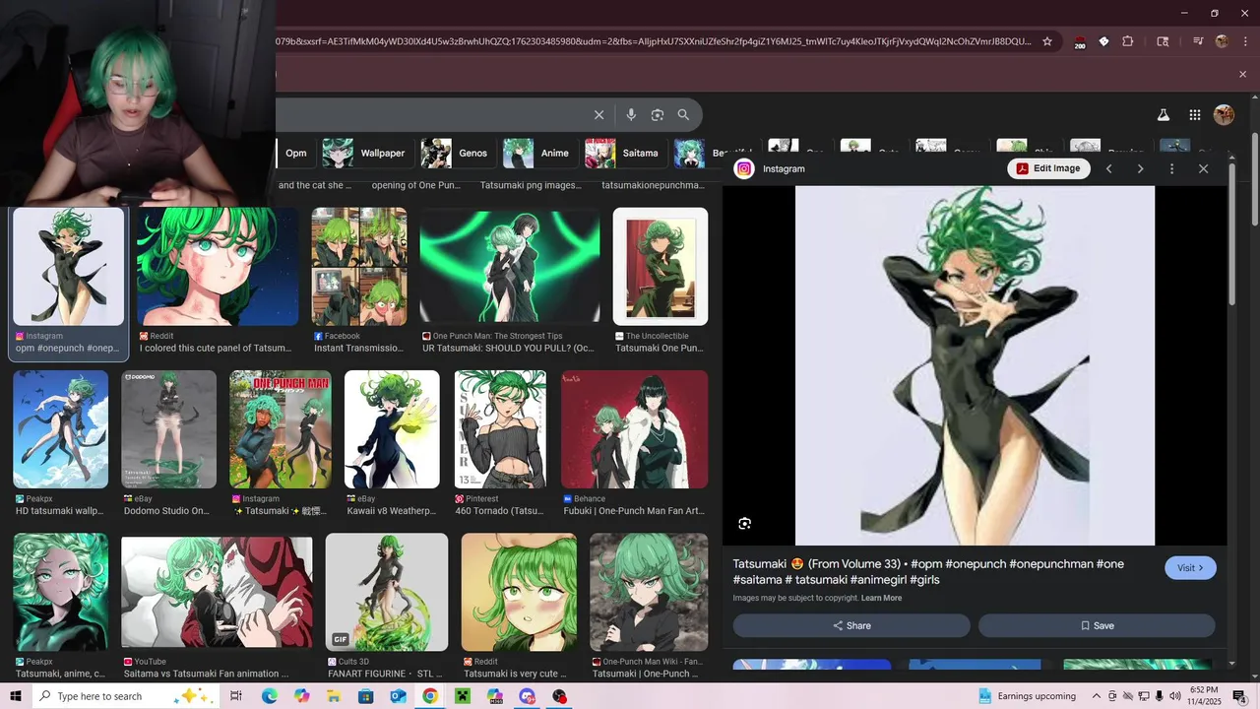1260x709 pixels.
Task: Open the Earnings upcoming news widget
Action: click(x=1028, y=696)
